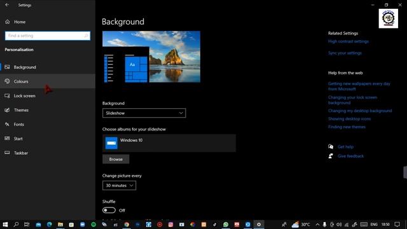Launch Google Chrome from the taskbar
The height and width of the screenshot is (229, 407).
pyautogui.click(x=127, y=225)
